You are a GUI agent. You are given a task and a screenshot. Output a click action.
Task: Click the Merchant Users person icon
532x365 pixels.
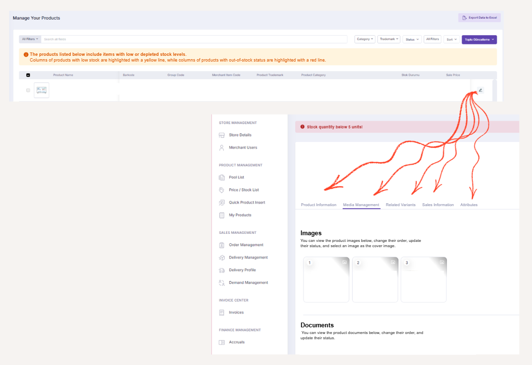click(x=222, y=148)
